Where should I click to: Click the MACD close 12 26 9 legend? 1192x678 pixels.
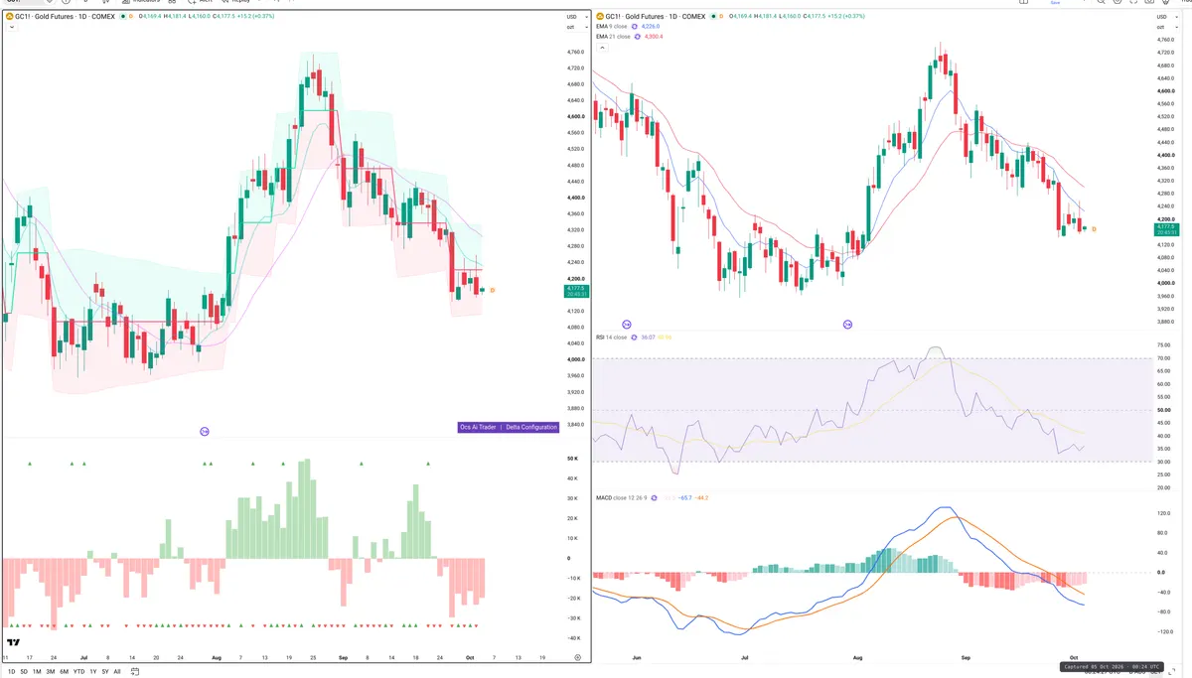[x=623, y=496]
